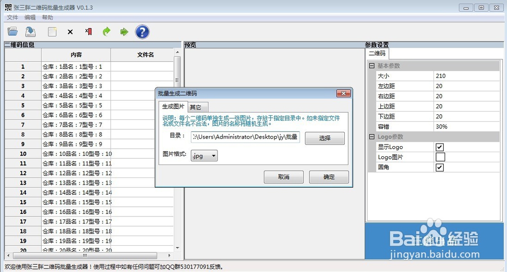Open the 帮助 menu
507x272 pixels.
point(48,17)
